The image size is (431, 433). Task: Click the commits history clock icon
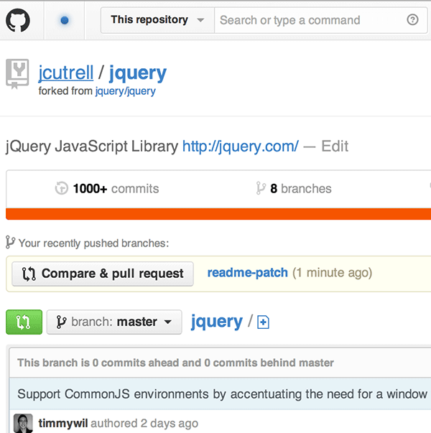pyautogui.click(x=61, y=188)
